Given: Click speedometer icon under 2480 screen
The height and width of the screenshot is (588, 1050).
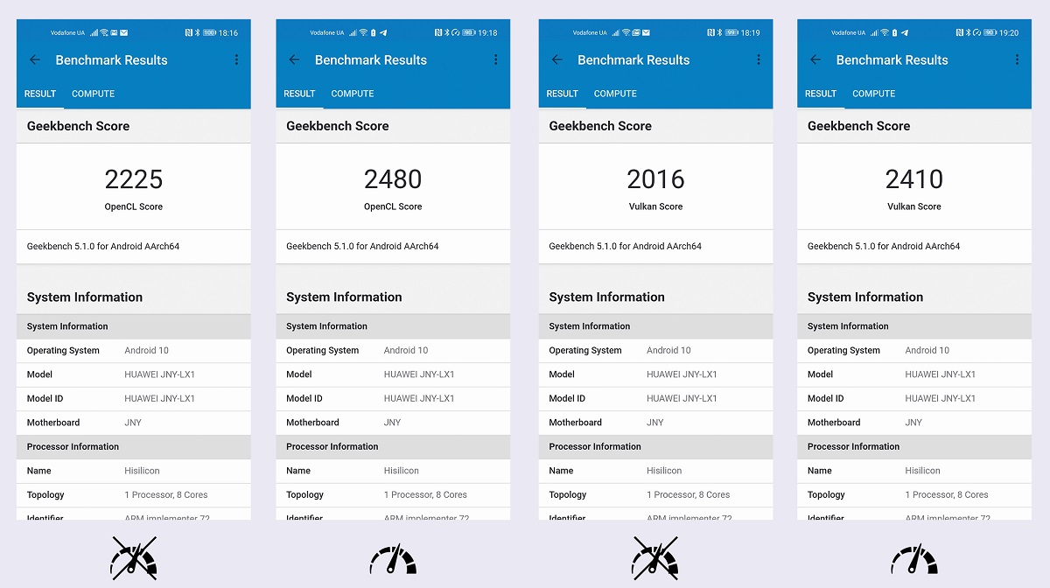Looking at the screenshot, I should tap(393, 560).
